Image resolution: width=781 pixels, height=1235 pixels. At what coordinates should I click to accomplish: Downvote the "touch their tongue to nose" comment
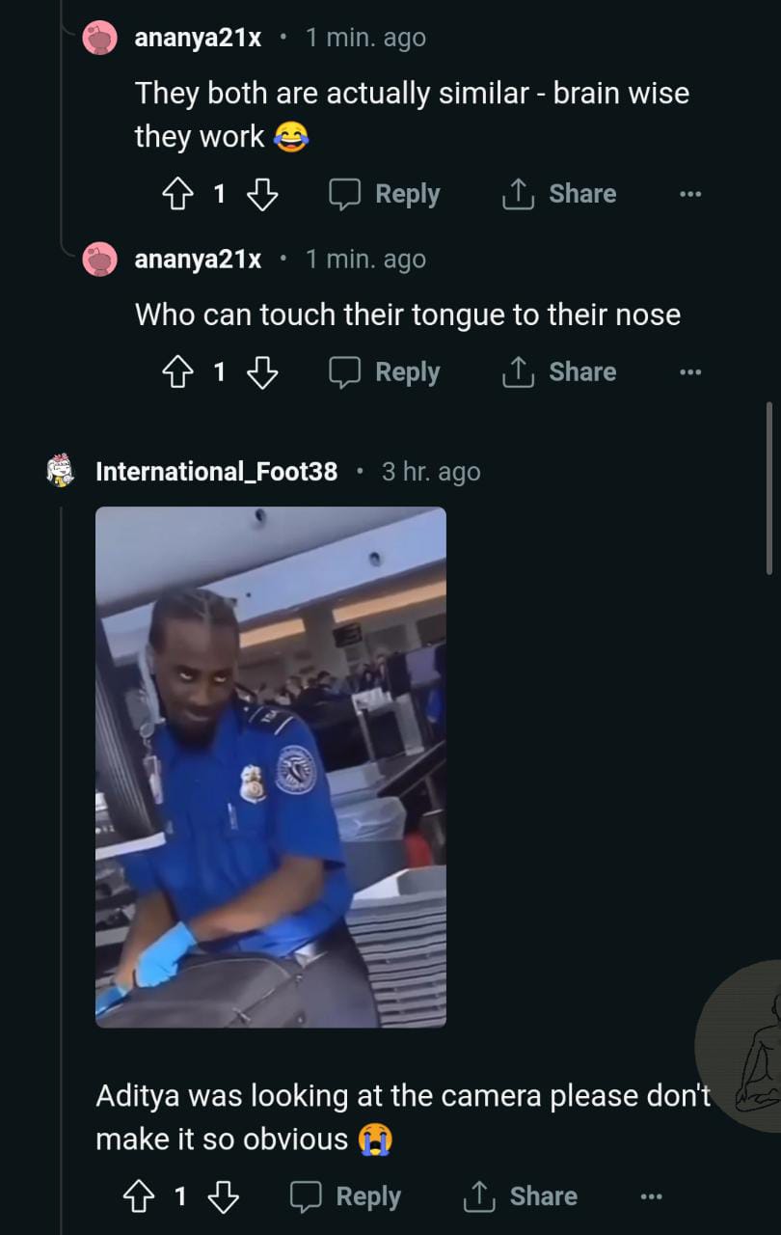pyautogui.click(x=262, y=372)
